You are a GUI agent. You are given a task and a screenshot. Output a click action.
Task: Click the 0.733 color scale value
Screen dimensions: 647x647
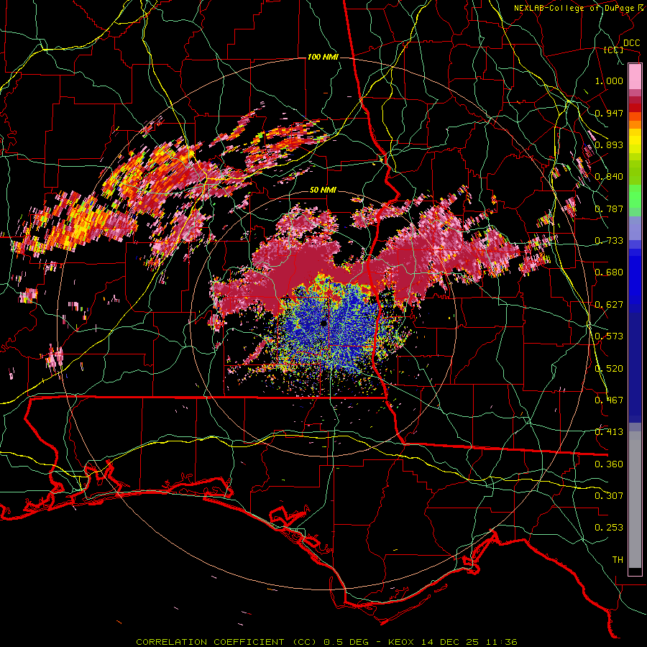(609, 241)
